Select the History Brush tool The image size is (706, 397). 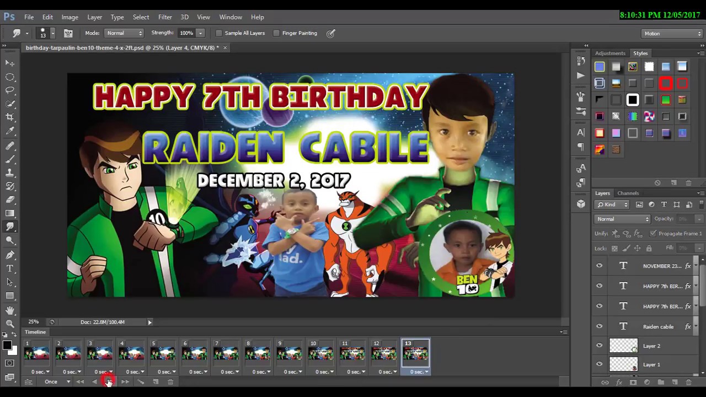[x=10, y=186]
